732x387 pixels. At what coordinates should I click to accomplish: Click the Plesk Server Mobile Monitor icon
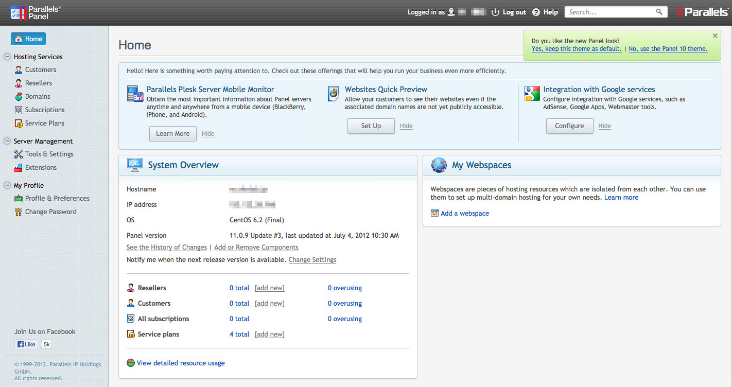135,94
